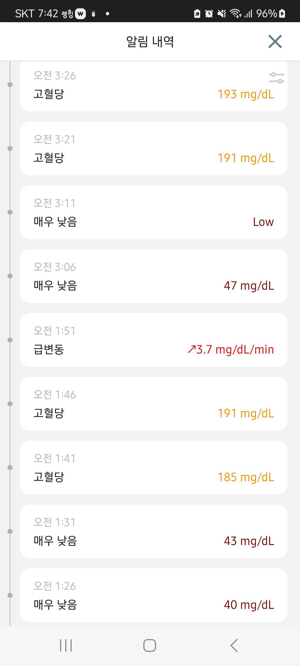Viewport: 300px width, 666px height.
Task: Open the 오전 3:26 고혈당 alert
Action: (154, 86)
